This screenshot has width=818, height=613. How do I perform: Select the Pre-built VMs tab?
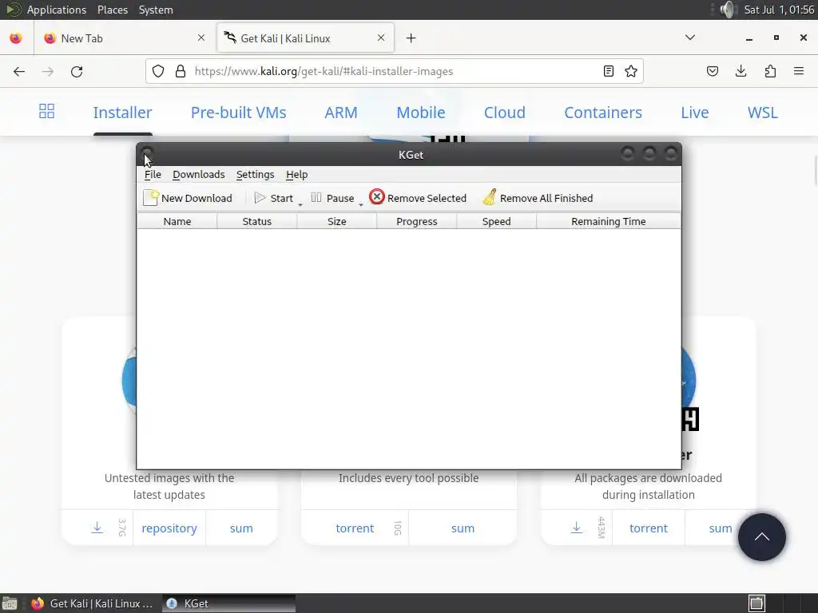pos(238,113)
